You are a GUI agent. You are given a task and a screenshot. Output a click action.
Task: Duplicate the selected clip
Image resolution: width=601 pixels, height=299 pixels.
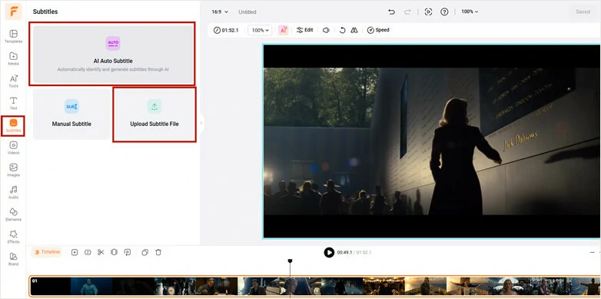(145, 252)
